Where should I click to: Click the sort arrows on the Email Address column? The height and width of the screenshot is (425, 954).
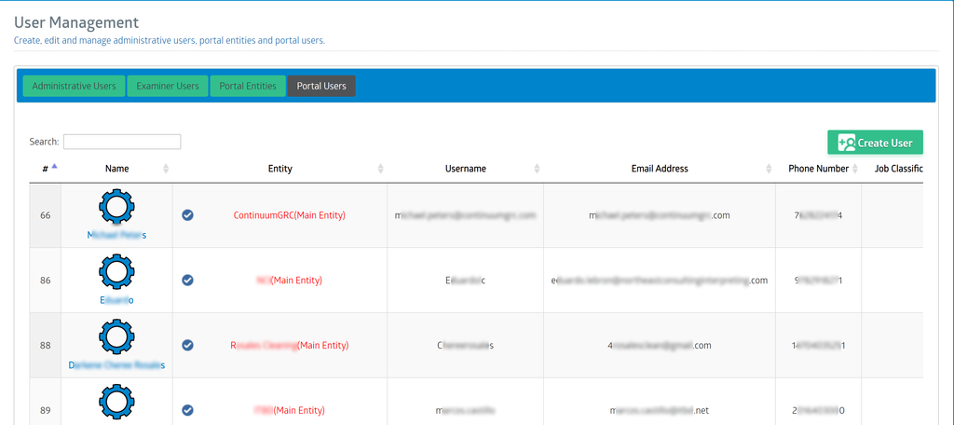click(x=769, y=169)
